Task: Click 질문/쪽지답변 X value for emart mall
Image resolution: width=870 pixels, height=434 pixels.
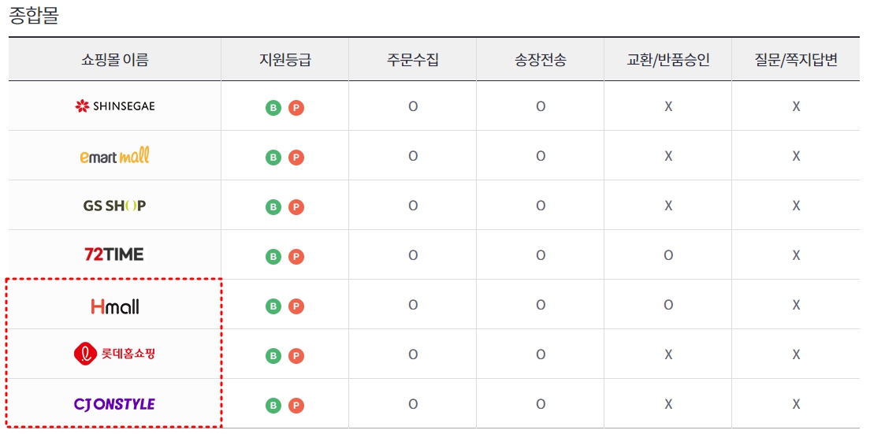Action: coord(796,156)
